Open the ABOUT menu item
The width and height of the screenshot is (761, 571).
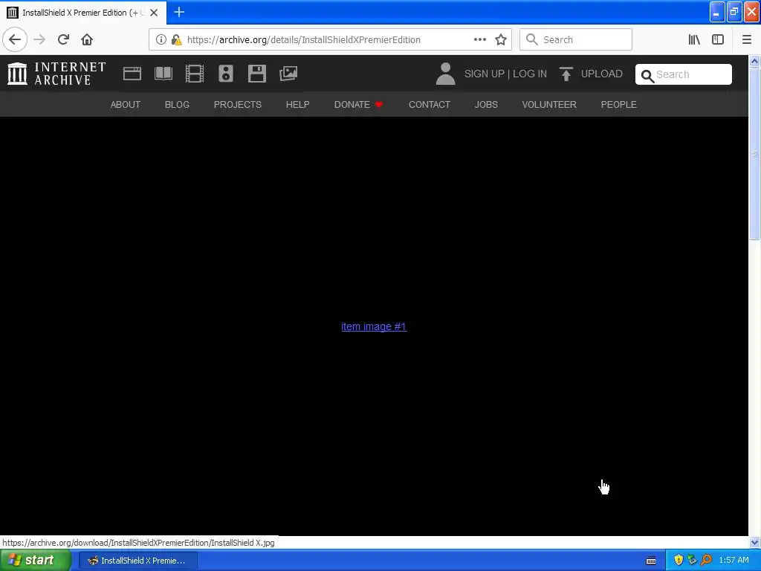pyautogui.click(x=125, y=104)
